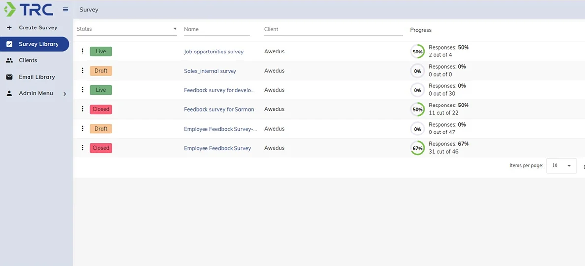The width and height of the screenshot is (585, 266).
Task: Click Draft badge of Employee Feedback Survey-...
Action: click(101, 129)
